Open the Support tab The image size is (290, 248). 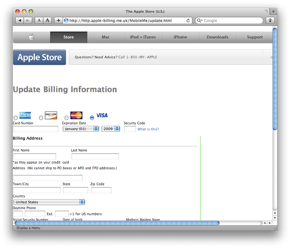[x=255, y=37]
